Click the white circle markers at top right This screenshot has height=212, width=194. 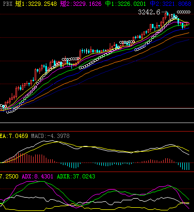click(183, 12)
